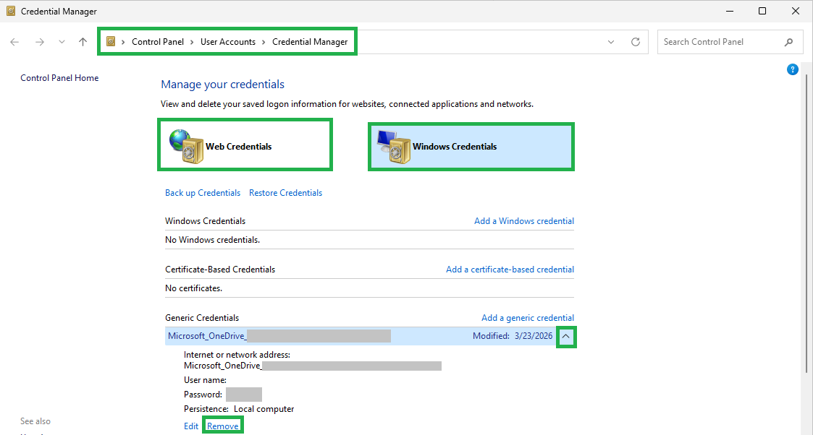Click the address bar location icon
The height and width of the screenshot is (435, 813).
[111, 41]
